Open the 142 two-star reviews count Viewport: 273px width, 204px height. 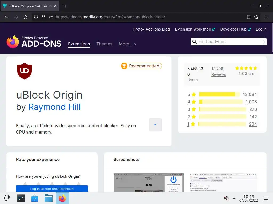click(253, 117)
